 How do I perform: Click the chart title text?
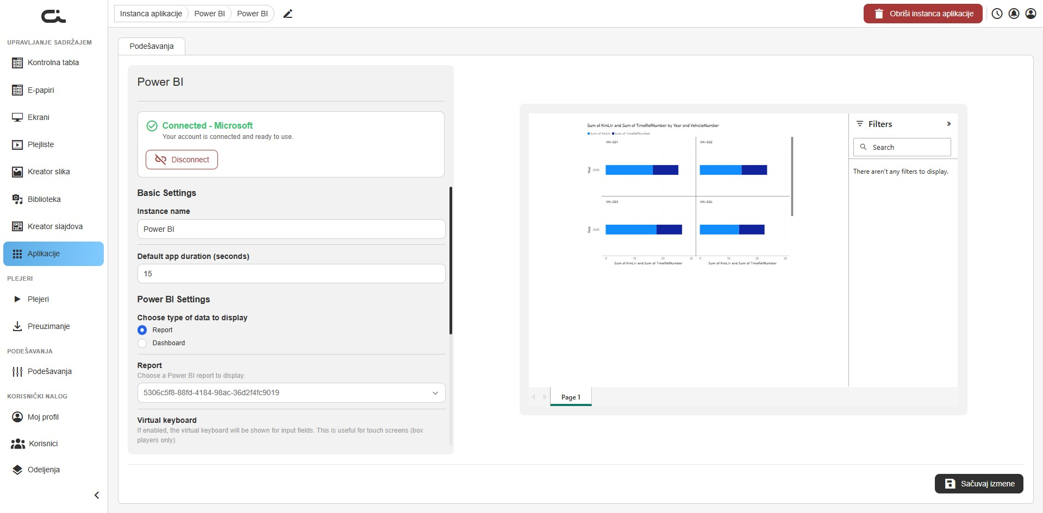[653, 125]
